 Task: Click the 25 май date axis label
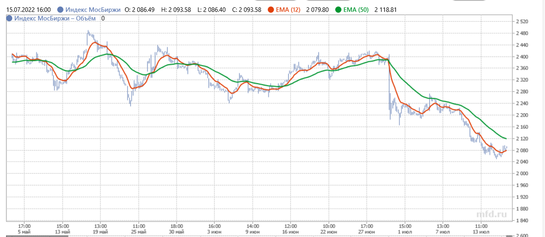(x=139, y=231)
